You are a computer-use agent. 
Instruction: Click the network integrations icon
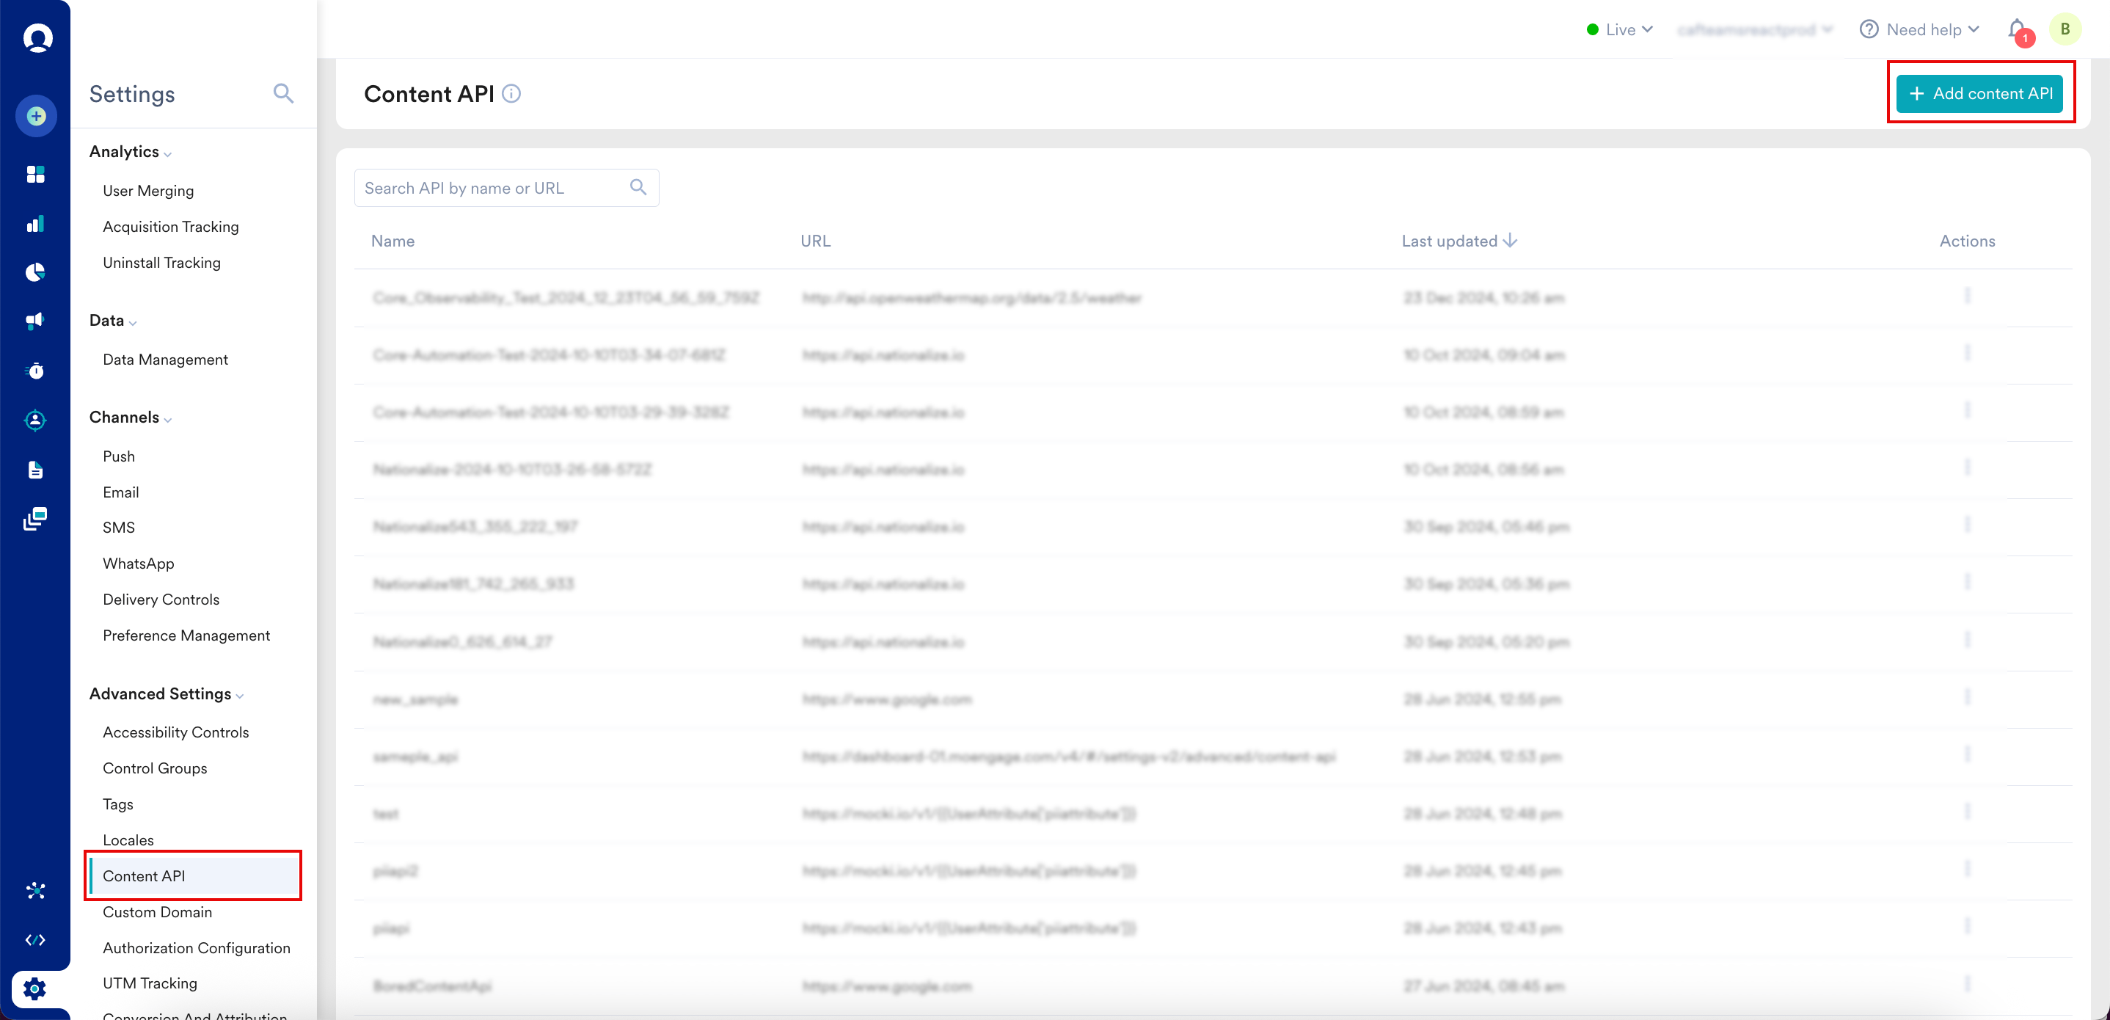coord(35,891)
